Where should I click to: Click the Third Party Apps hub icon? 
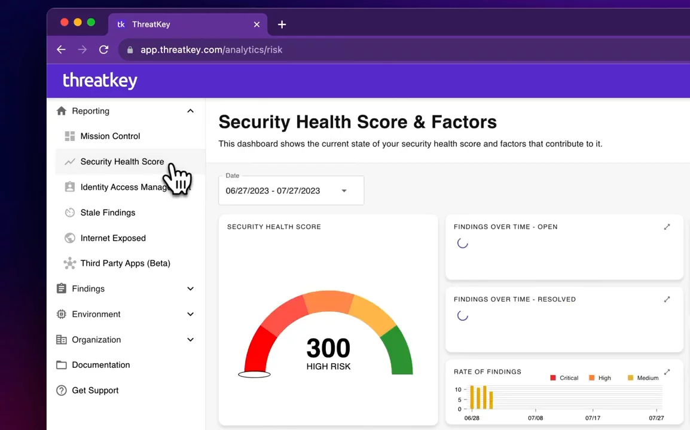pyautogui.click(x=70, y=263)
